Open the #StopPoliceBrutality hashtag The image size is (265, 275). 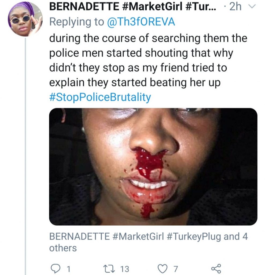(x=100, y=97)
